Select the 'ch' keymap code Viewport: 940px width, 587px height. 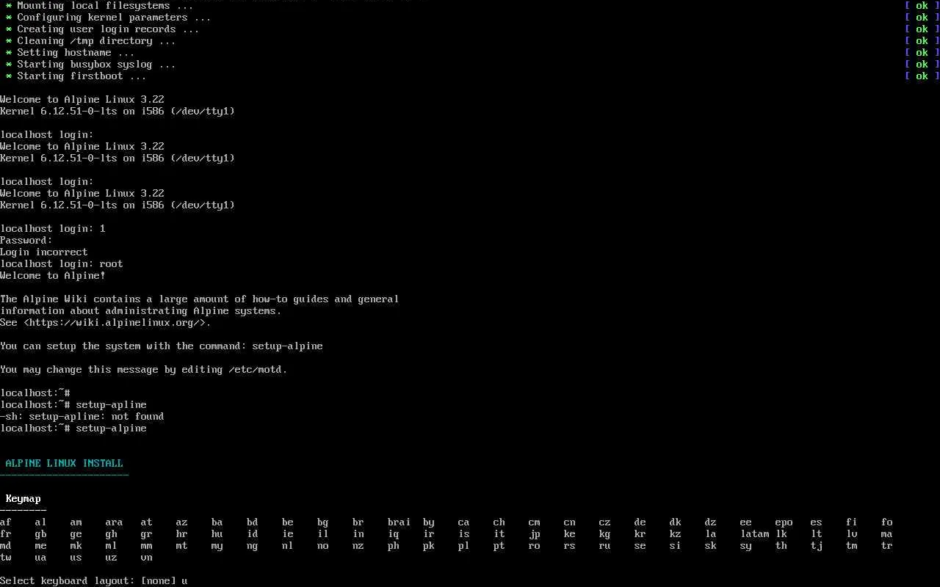click(499, 522)
